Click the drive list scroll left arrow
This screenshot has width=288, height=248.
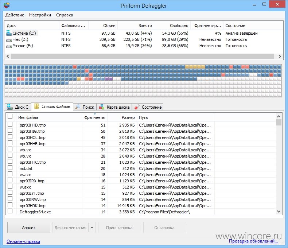pyautogui.click(x=8, y=56)
